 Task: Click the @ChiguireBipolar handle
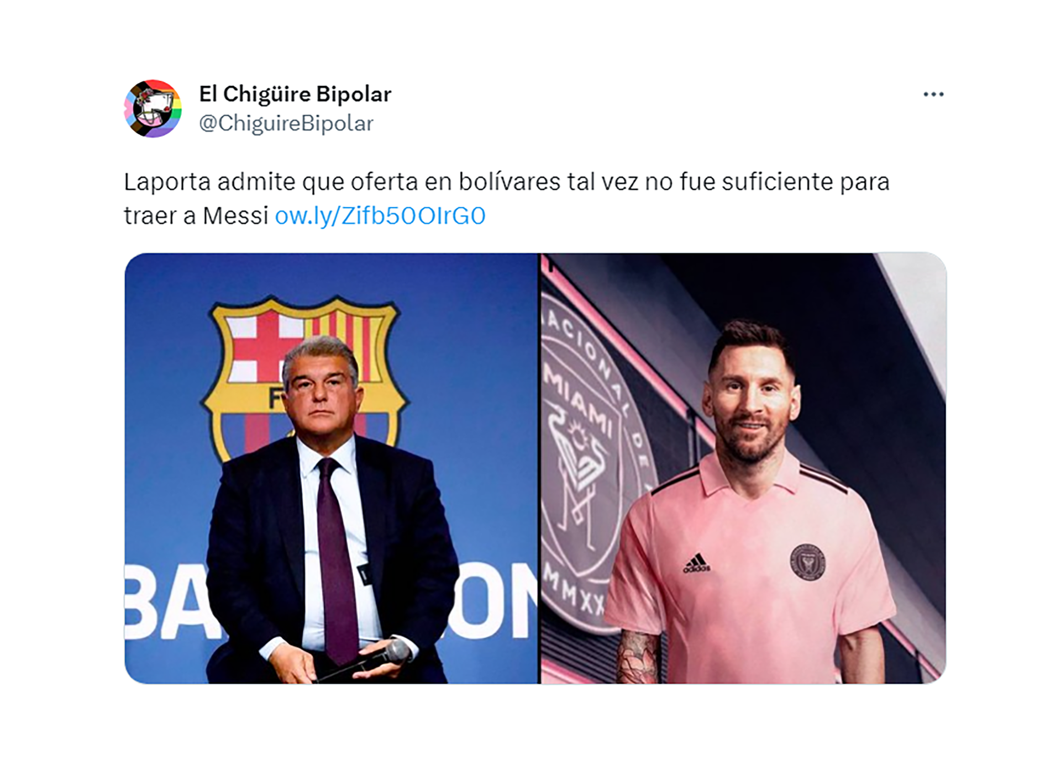click(286, 123)
